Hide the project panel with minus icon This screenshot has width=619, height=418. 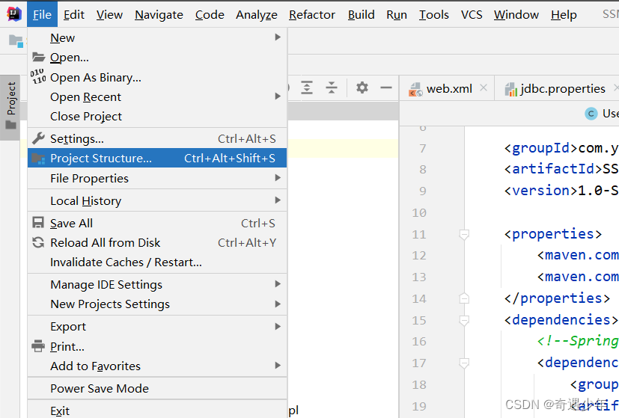[x=386, y=87]
